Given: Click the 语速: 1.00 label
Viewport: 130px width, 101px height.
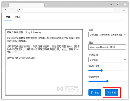Looking at the screenshot, I should coord(94,66).
